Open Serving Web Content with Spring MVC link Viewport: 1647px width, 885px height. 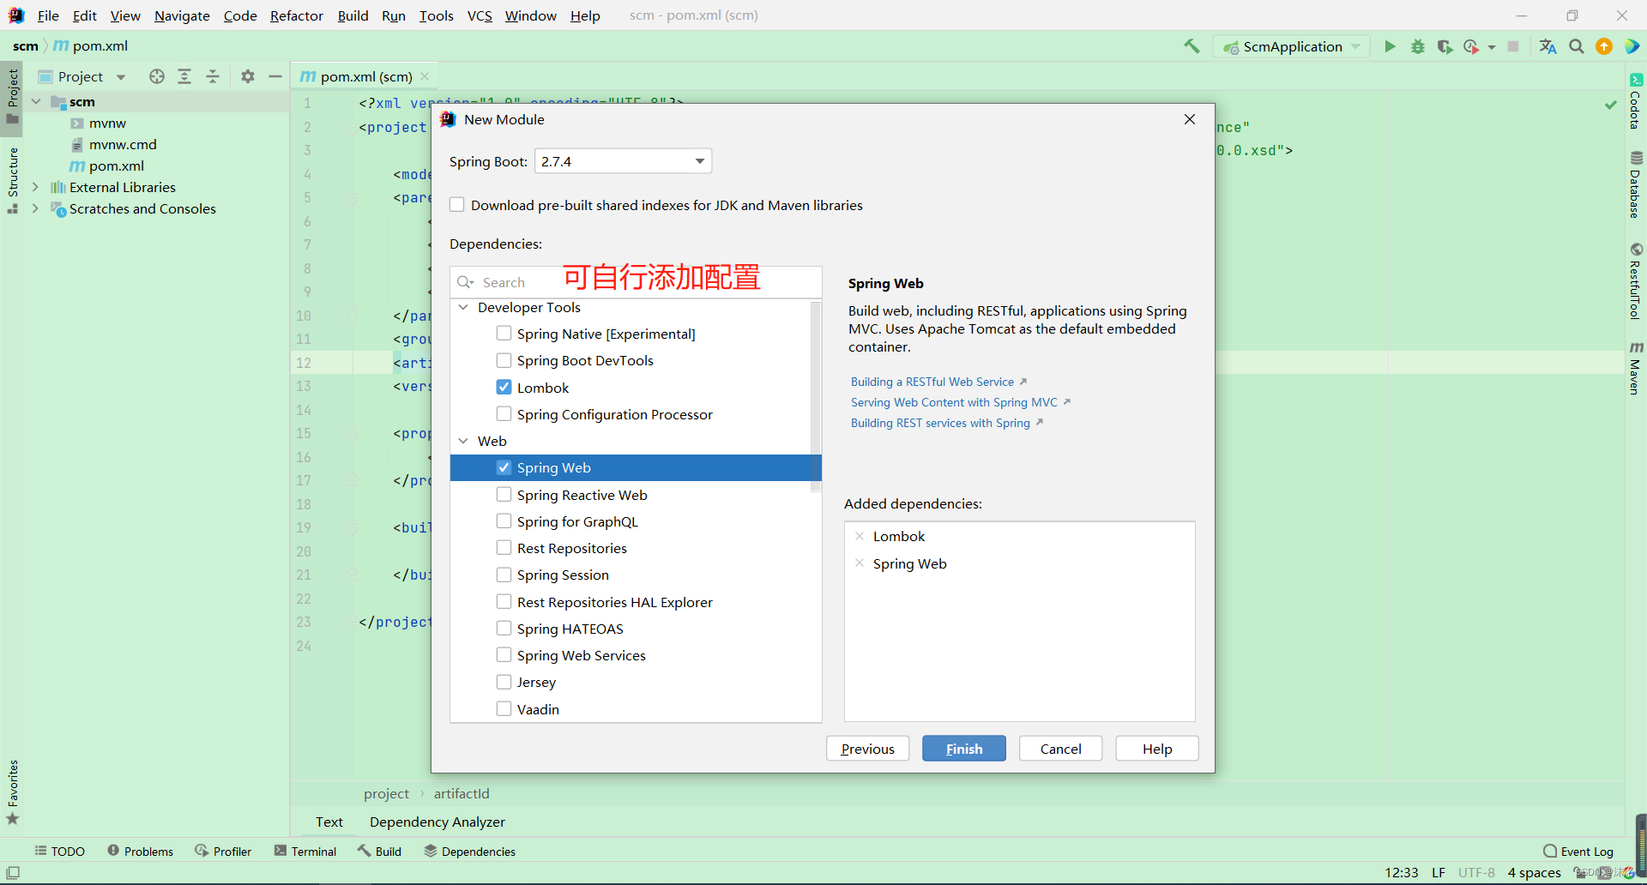click(954, 402)
